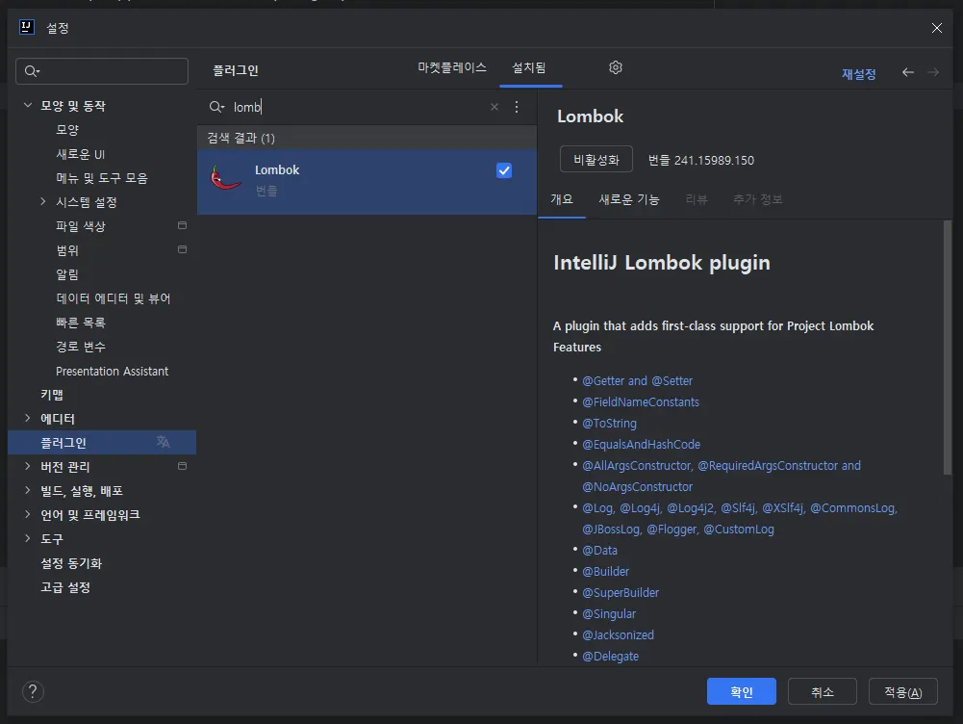The width and height of the screenshot is (963, 724).
Task: Open the @Delegate link
Action: pyautogui.click(x=610, y=656)
